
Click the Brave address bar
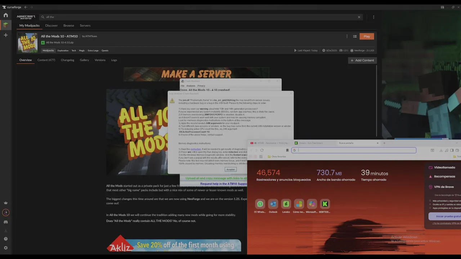point(354,150)
